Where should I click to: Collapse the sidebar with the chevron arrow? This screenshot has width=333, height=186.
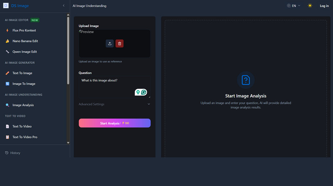tap(64, 6)
